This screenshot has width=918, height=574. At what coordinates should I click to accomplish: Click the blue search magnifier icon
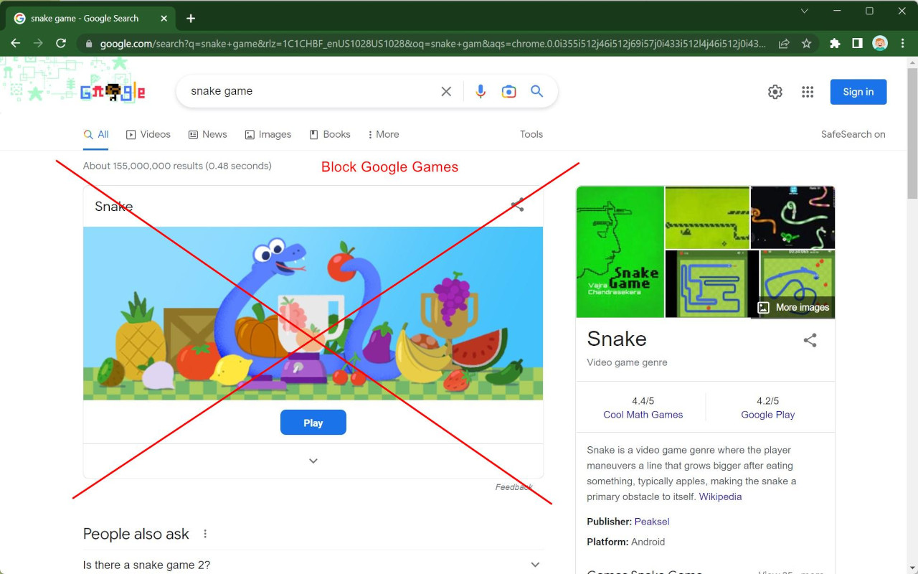tap(536, 92)
